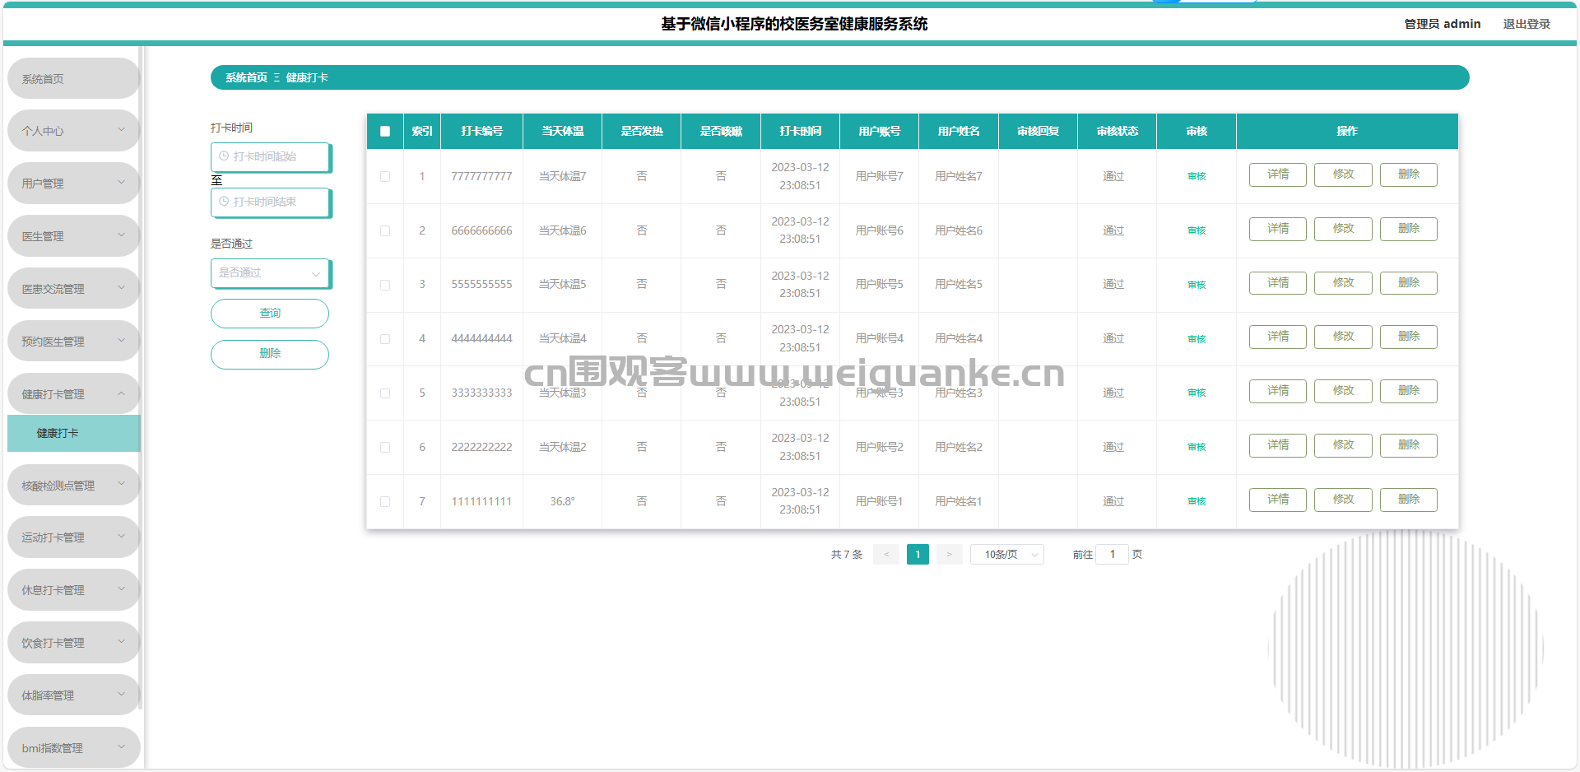Check the row with 打卡编号 2222222222
The image size is (1580, 772).
click(x=385, y=447)
